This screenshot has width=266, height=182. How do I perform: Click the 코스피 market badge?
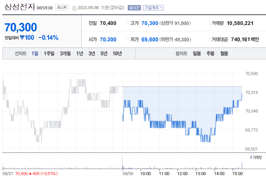(x=62, y=7)
